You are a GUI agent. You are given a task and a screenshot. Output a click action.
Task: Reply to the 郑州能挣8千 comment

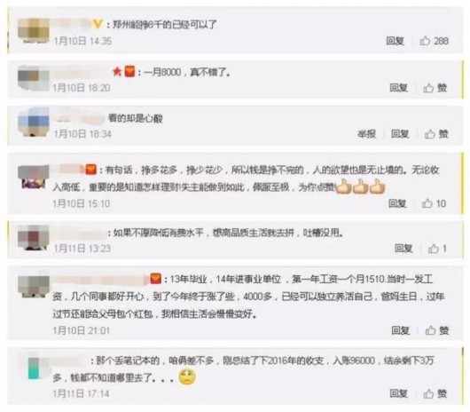[x=395, y=41]
